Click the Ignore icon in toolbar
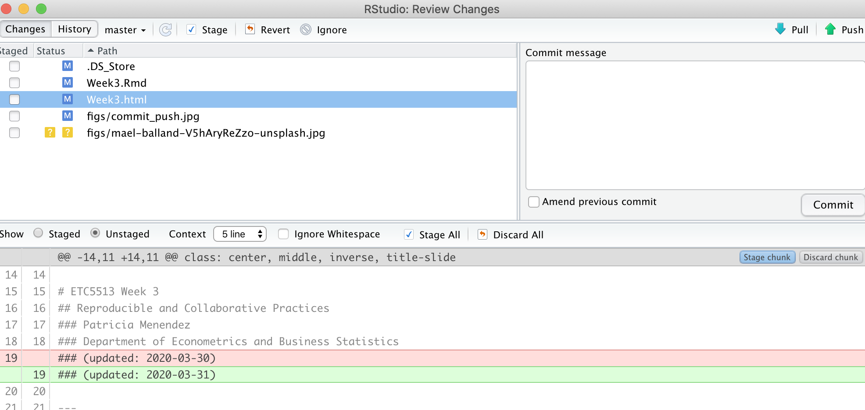The width and height of the screenshot is (865, 410). click(x=306, y=30)
